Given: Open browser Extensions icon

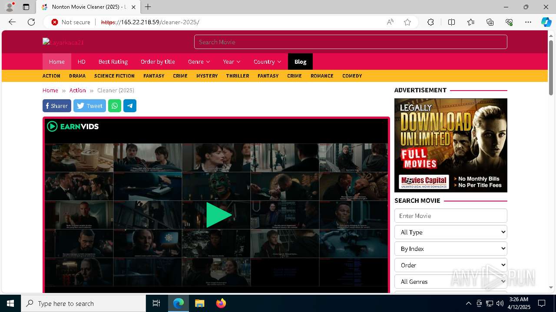Looking at the screenshot, I should [430, 22].
